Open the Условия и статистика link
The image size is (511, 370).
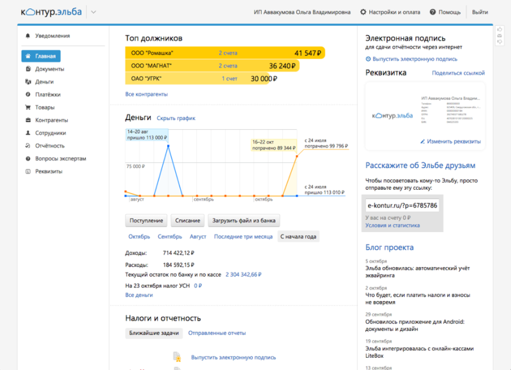point(392,226)
